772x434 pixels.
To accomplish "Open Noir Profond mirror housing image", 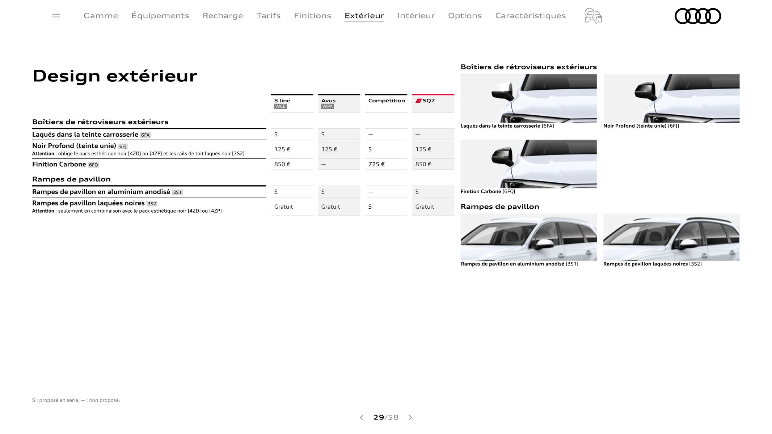I will [x=671, y=98].
